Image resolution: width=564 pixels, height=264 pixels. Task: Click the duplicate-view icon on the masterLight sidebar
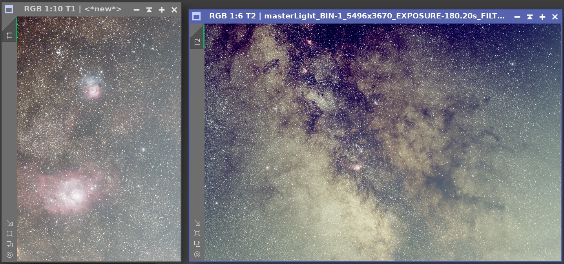click(x=197, y=244)
